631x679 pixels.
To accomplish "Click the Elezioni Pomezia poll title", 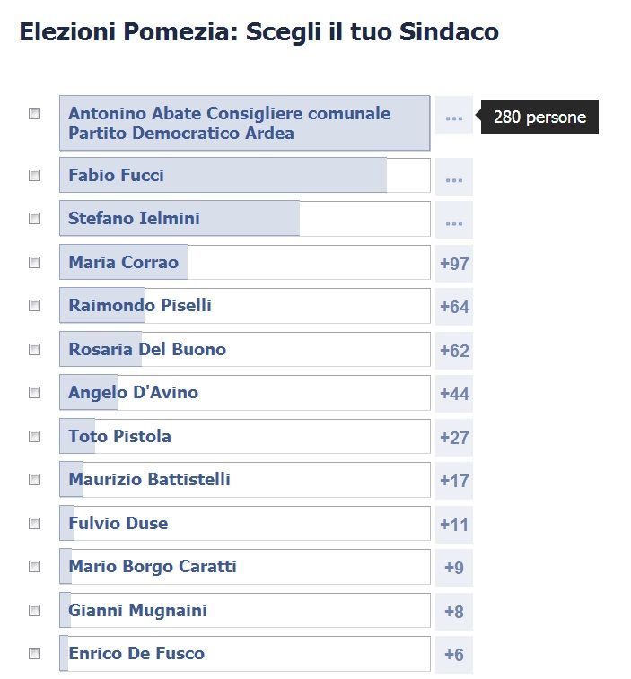I will (x=259, y=32).
